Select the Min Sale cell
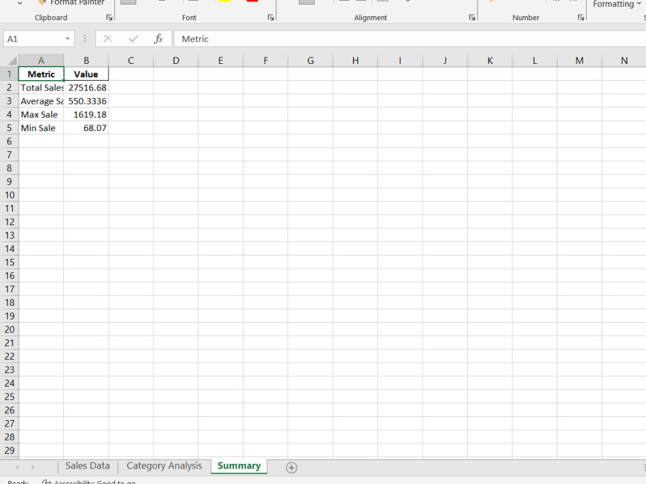Image resolution: width=646 pixels, height=484 pixels. tap(41, 128)
